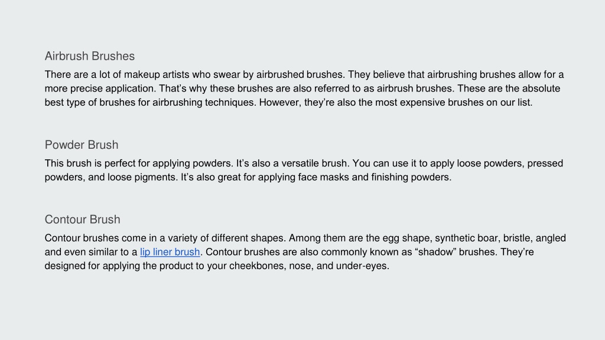Click 'synthetic boar' in contour paragraph
The image size is (605, 340).
pos(466,238)
